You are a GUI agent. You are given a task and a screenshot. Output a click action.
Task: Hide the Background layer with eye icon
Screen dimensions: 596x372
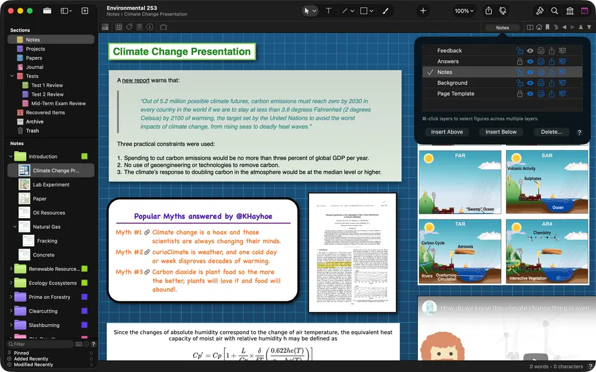(x=530, y=82)
